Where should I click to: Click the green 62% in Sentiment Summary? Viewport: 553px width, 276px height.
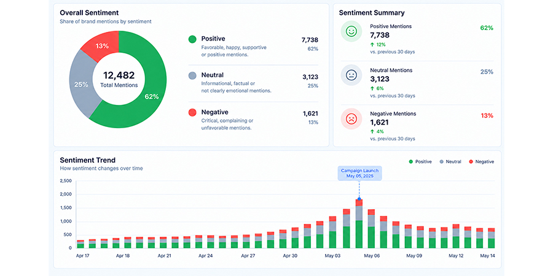point(487,28)
